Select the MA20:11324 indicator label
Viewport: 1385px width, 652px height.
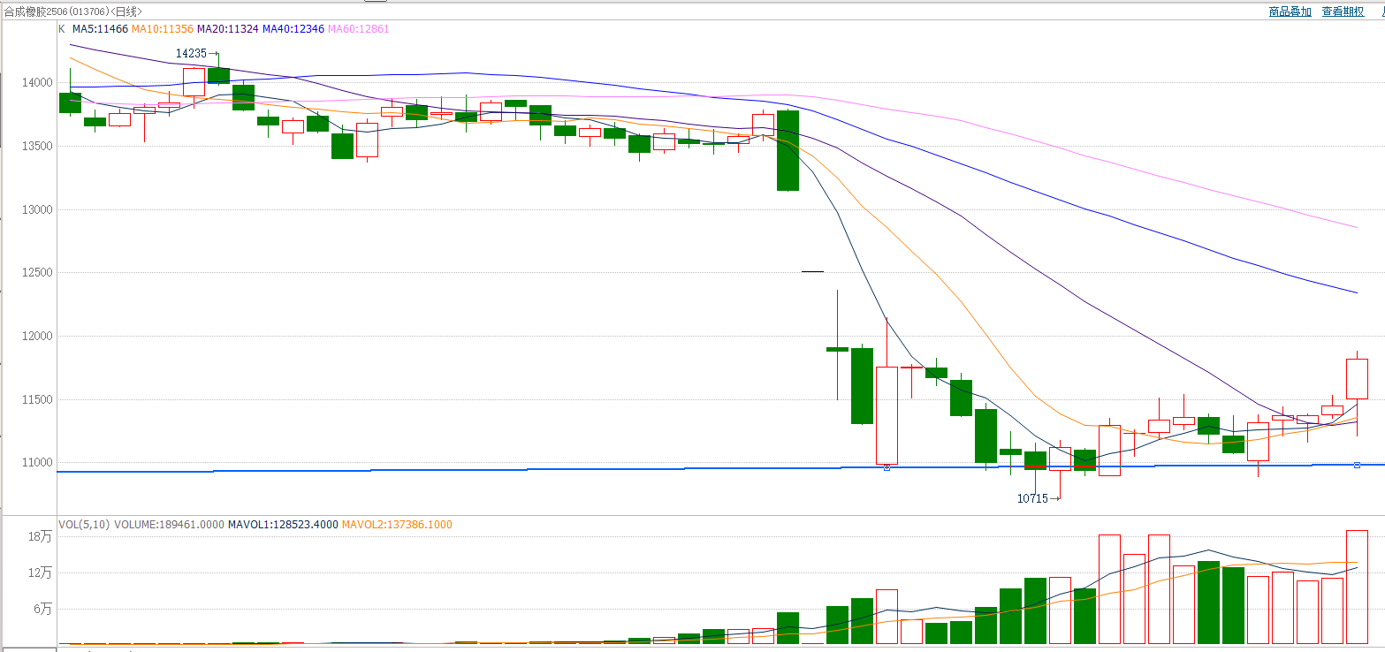tap(227, 29)
